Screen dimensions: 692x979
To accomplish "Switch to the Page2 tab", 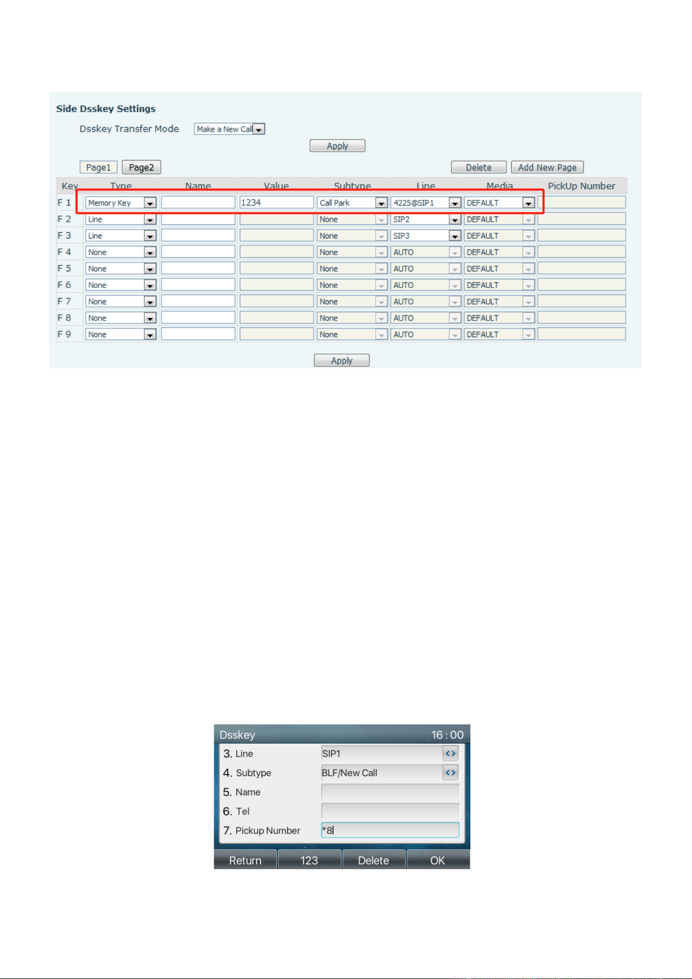I will point(141,167).
